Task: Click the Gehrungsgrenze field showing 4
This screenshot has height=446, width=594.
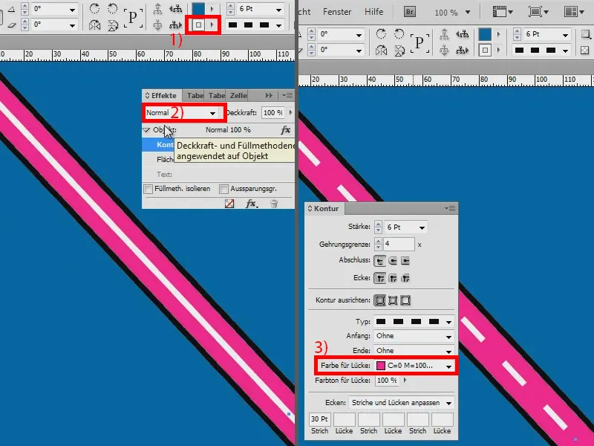Action: tap(399, 245)
